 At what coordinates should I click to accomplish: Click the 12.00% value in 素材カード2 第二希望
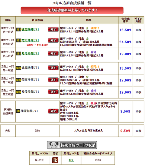point(125,80)
